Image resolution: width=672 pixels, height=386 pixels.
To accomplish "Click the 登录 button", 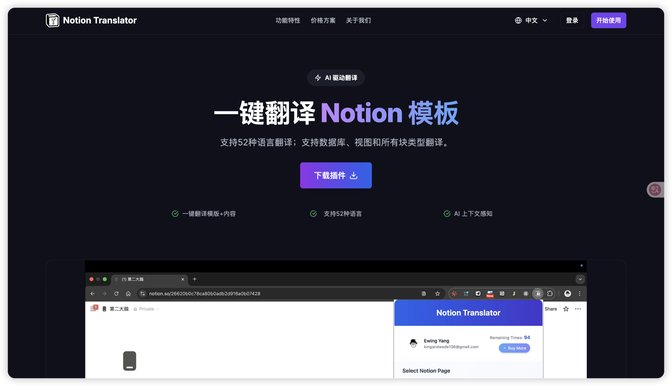I will tap(572, 20).
